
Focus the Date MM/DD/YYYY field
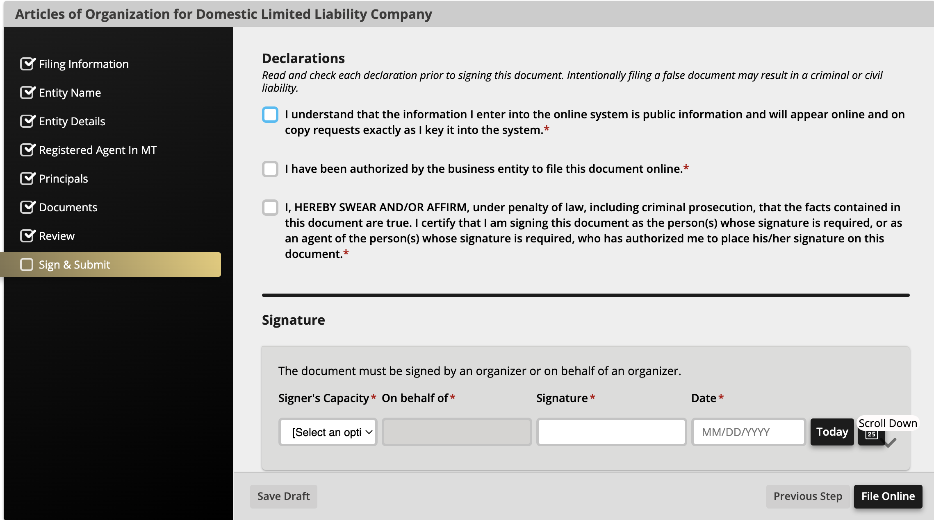(749, 432)
